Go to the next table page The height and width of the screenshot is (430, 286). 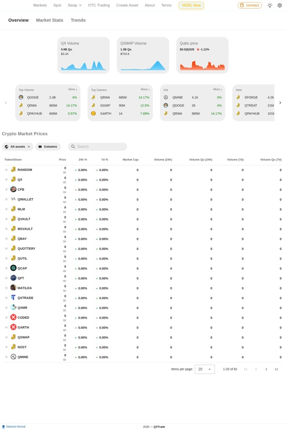(266, 369)
